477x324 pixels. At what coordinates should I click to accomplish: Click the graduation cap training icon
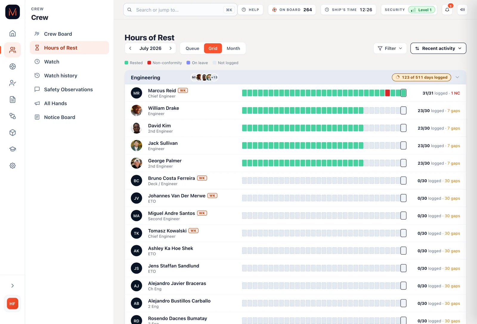click(x=13, y=149)
